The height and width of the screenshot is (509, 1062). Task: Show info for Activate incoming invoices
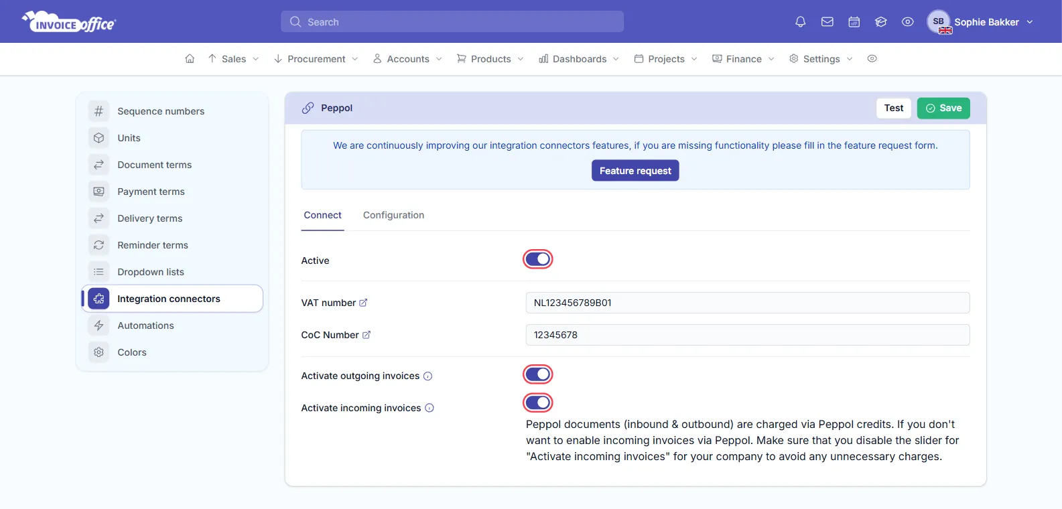(429, 408)
